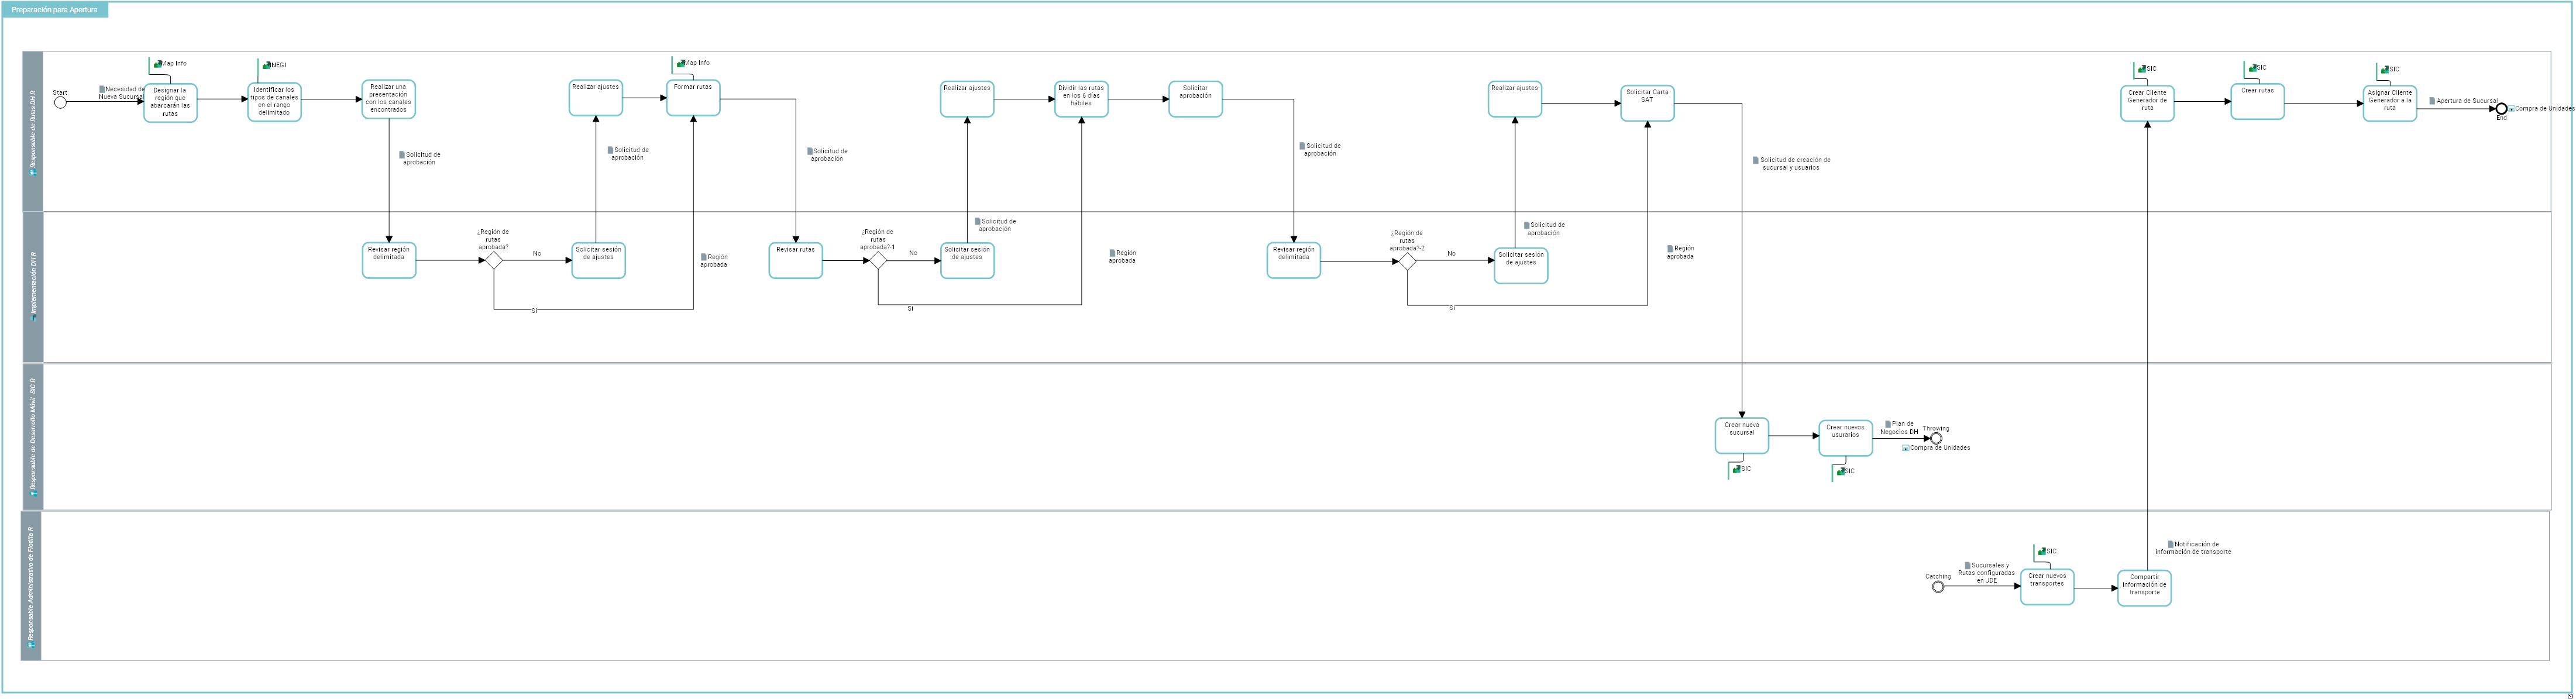Select Responsable Administrativo de Flotilla R lane header
The image size is (2576, 699).
(x=31, y=586)
